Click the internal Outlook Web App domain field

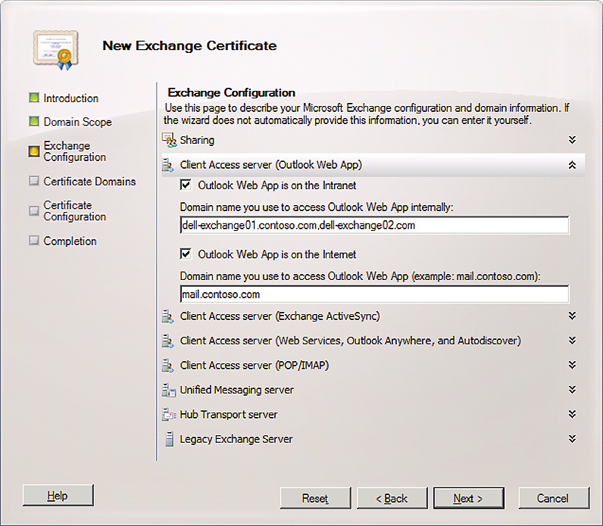[374, 226]
